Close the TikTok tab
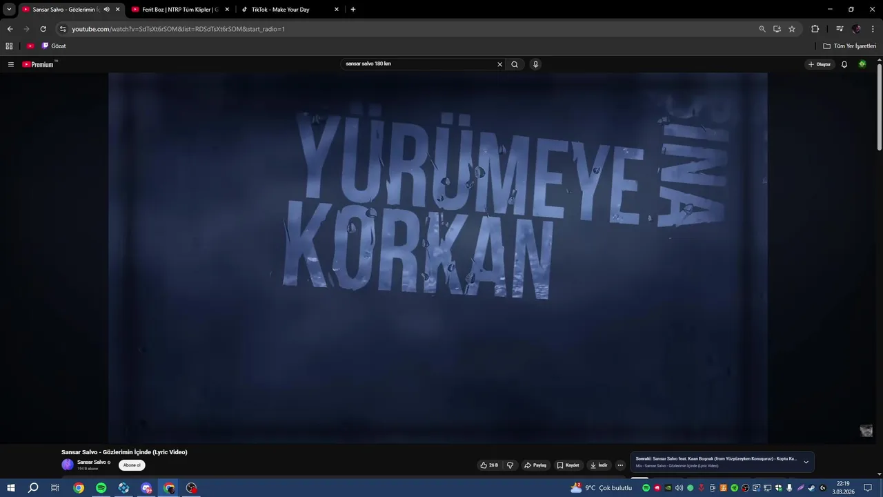The height and width of the screenshot is (497, 883). coord(337,10)
